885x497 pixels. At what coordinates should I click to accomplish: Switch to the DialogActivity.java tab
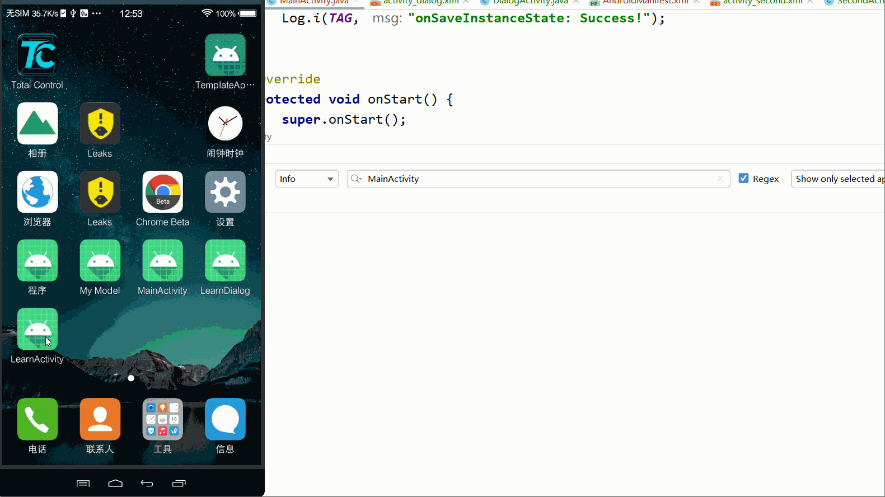point(530,2)
